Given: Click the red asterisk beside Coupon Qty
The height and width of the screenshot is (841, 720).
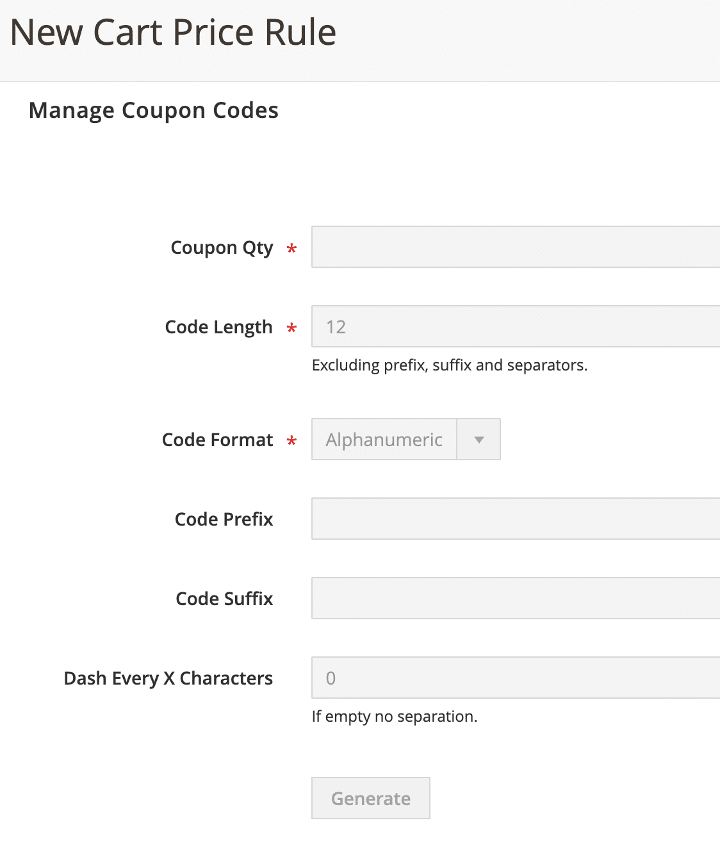Looking at the screenshot, I should [x=291, y=249].
